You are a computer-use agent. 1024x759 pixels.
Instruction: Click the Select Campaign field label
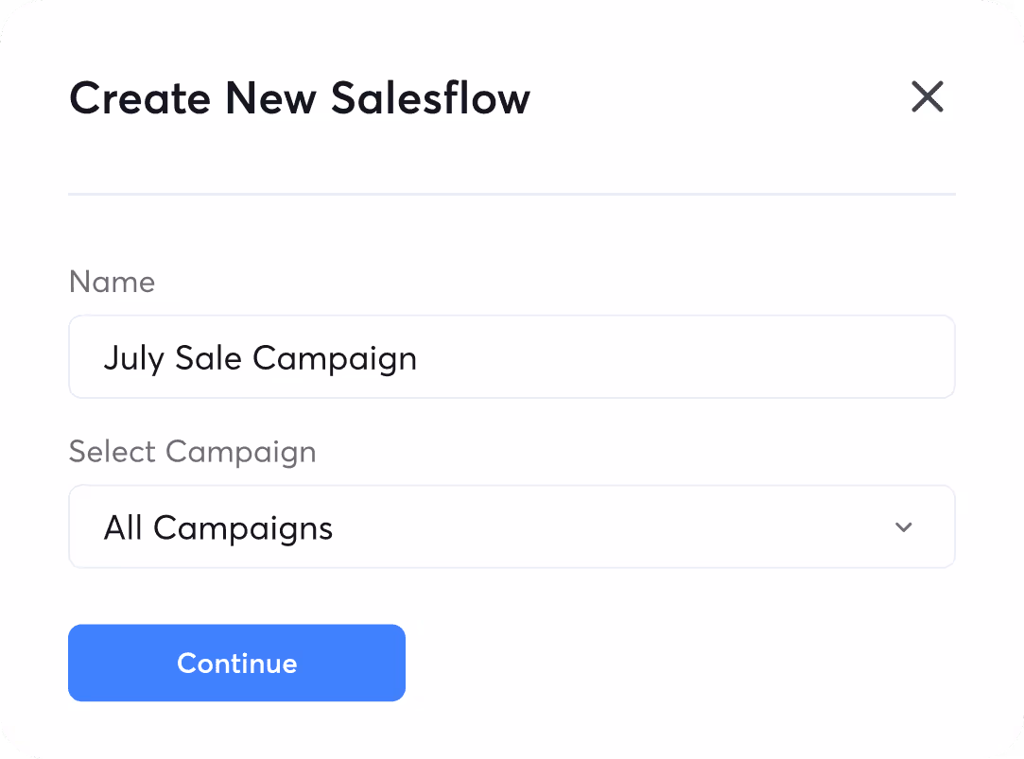pos(192,452)
